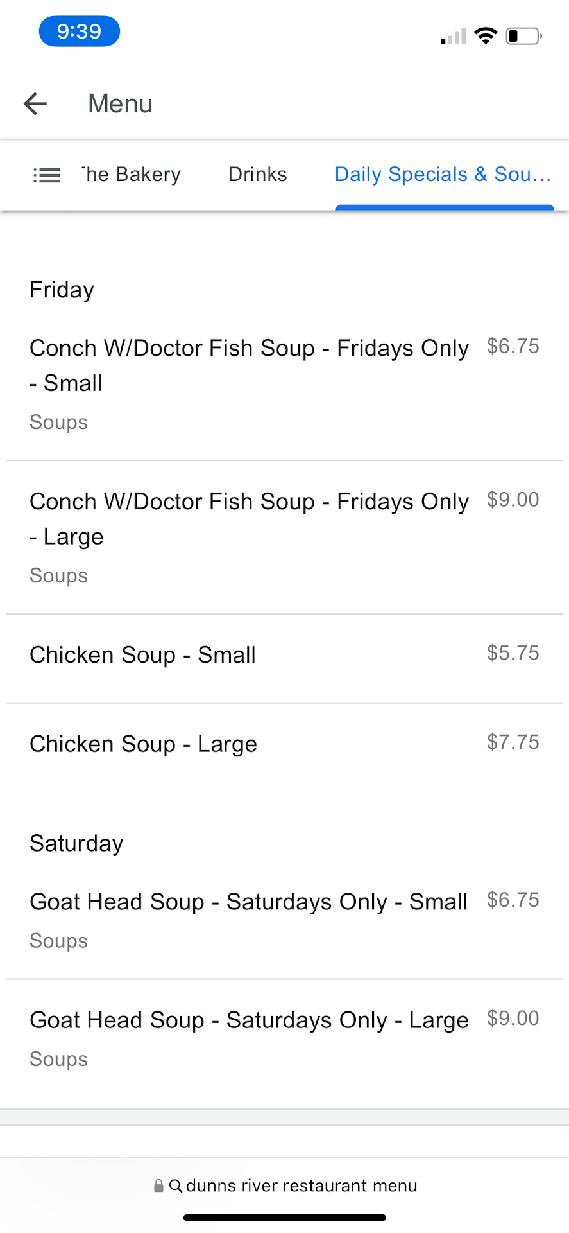Screen dimensions: 569x1233
Task: Switch to the Drinks tab
Action: [x=257, y=175]
